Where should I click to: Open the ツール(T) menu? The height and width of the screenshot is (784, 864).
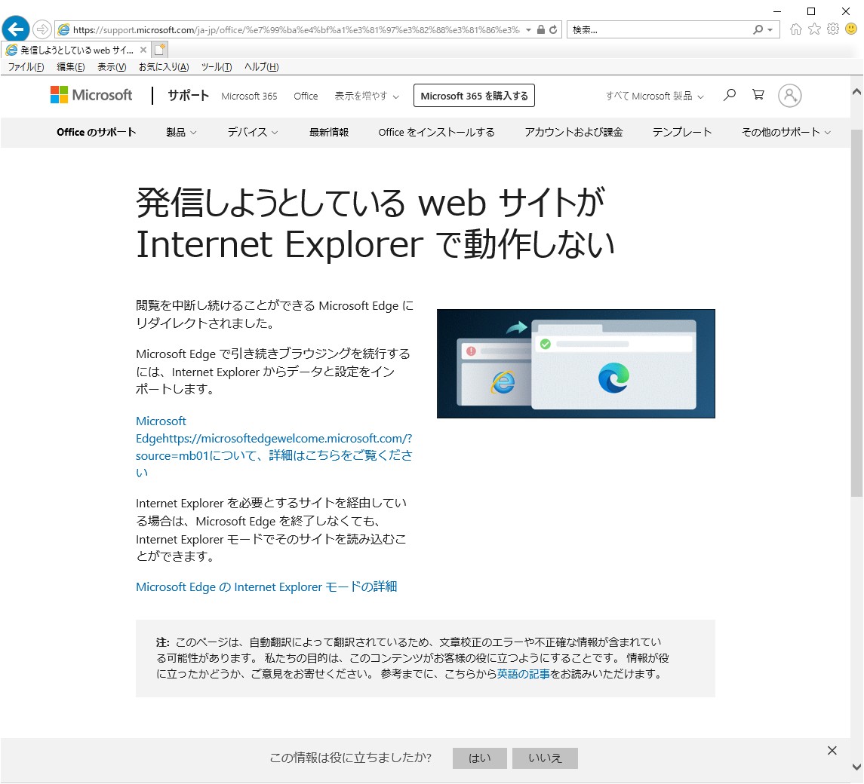tap(217, 67)
